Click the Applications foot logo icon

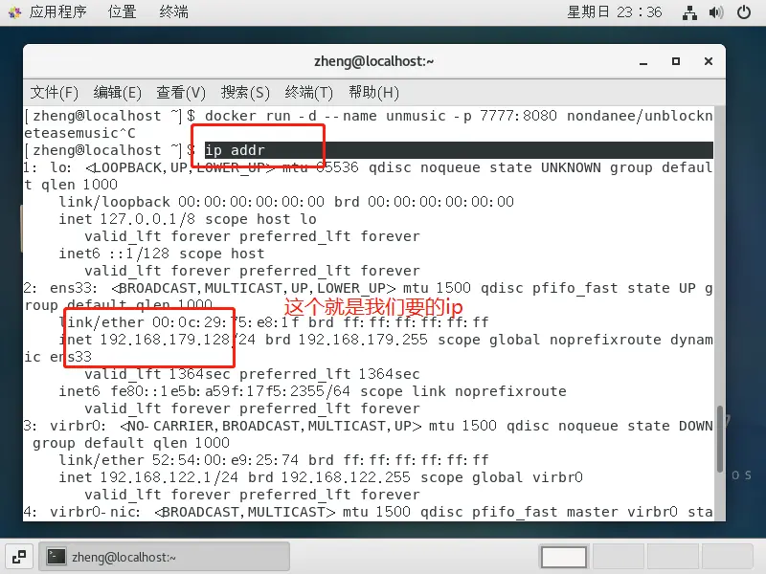coord(14,12)
